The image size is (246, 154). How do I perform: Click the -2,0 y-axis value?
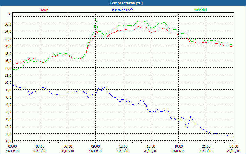coord(8,127)
